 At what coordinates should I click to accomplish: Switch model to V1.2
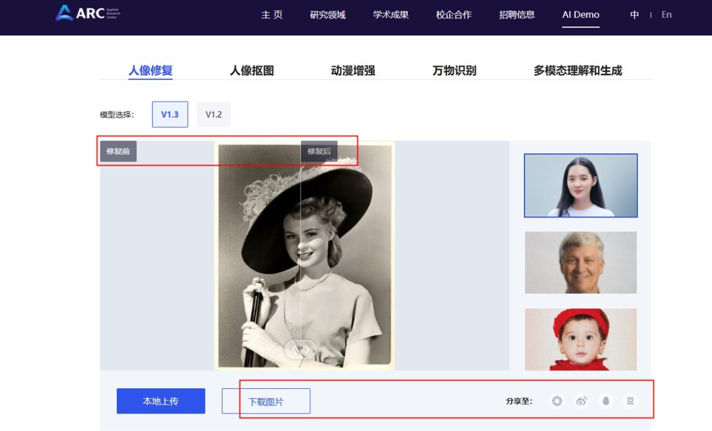click(x=214, y=115)
